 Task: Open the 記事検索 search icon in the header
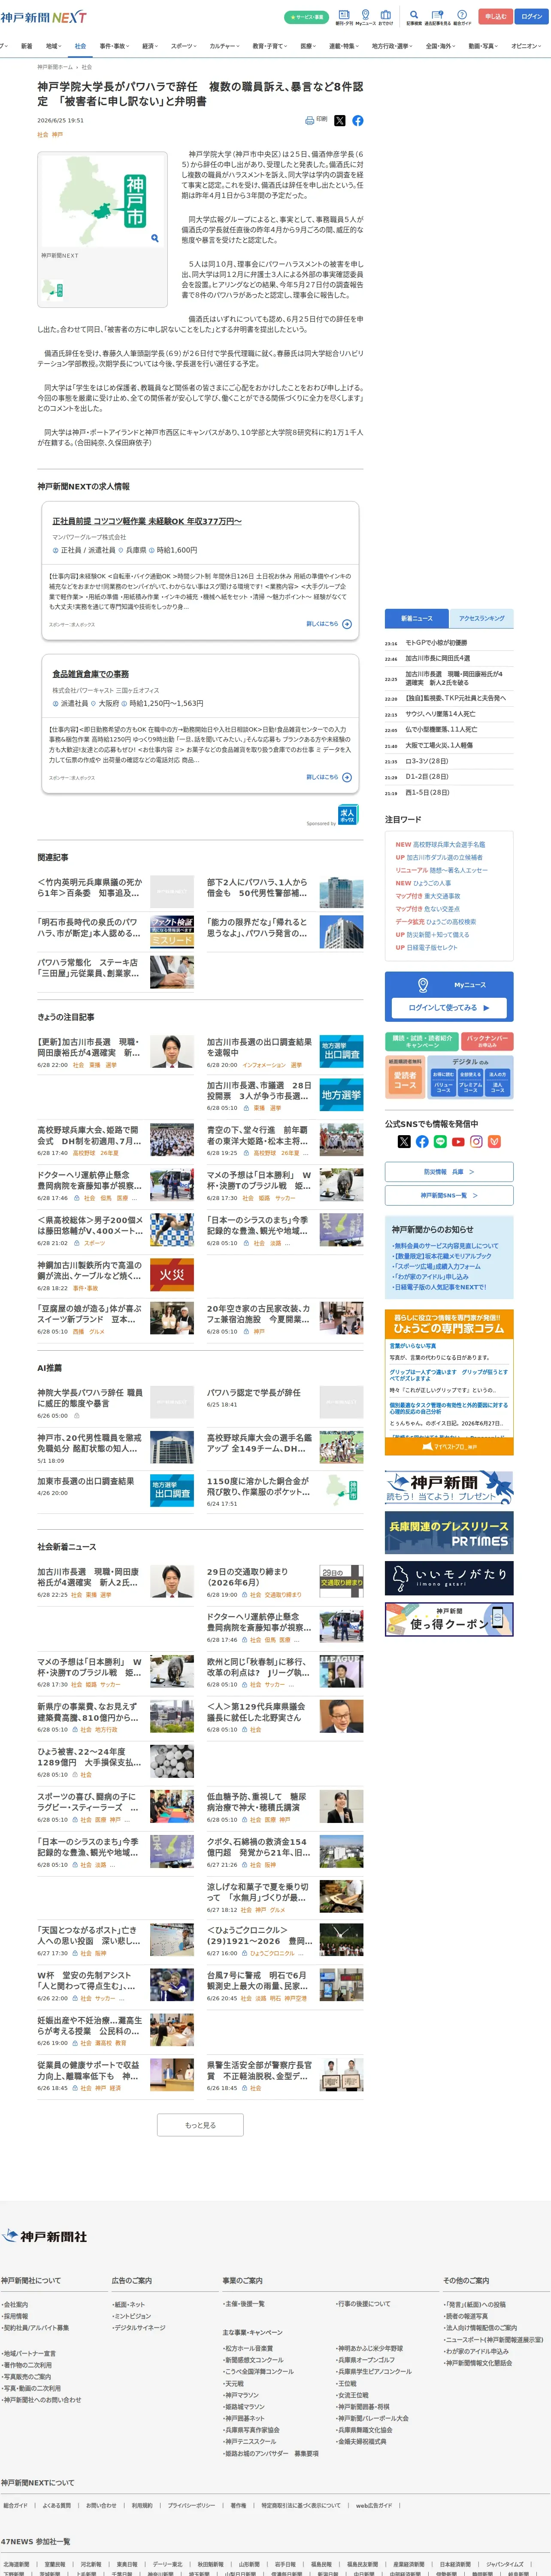414,17
